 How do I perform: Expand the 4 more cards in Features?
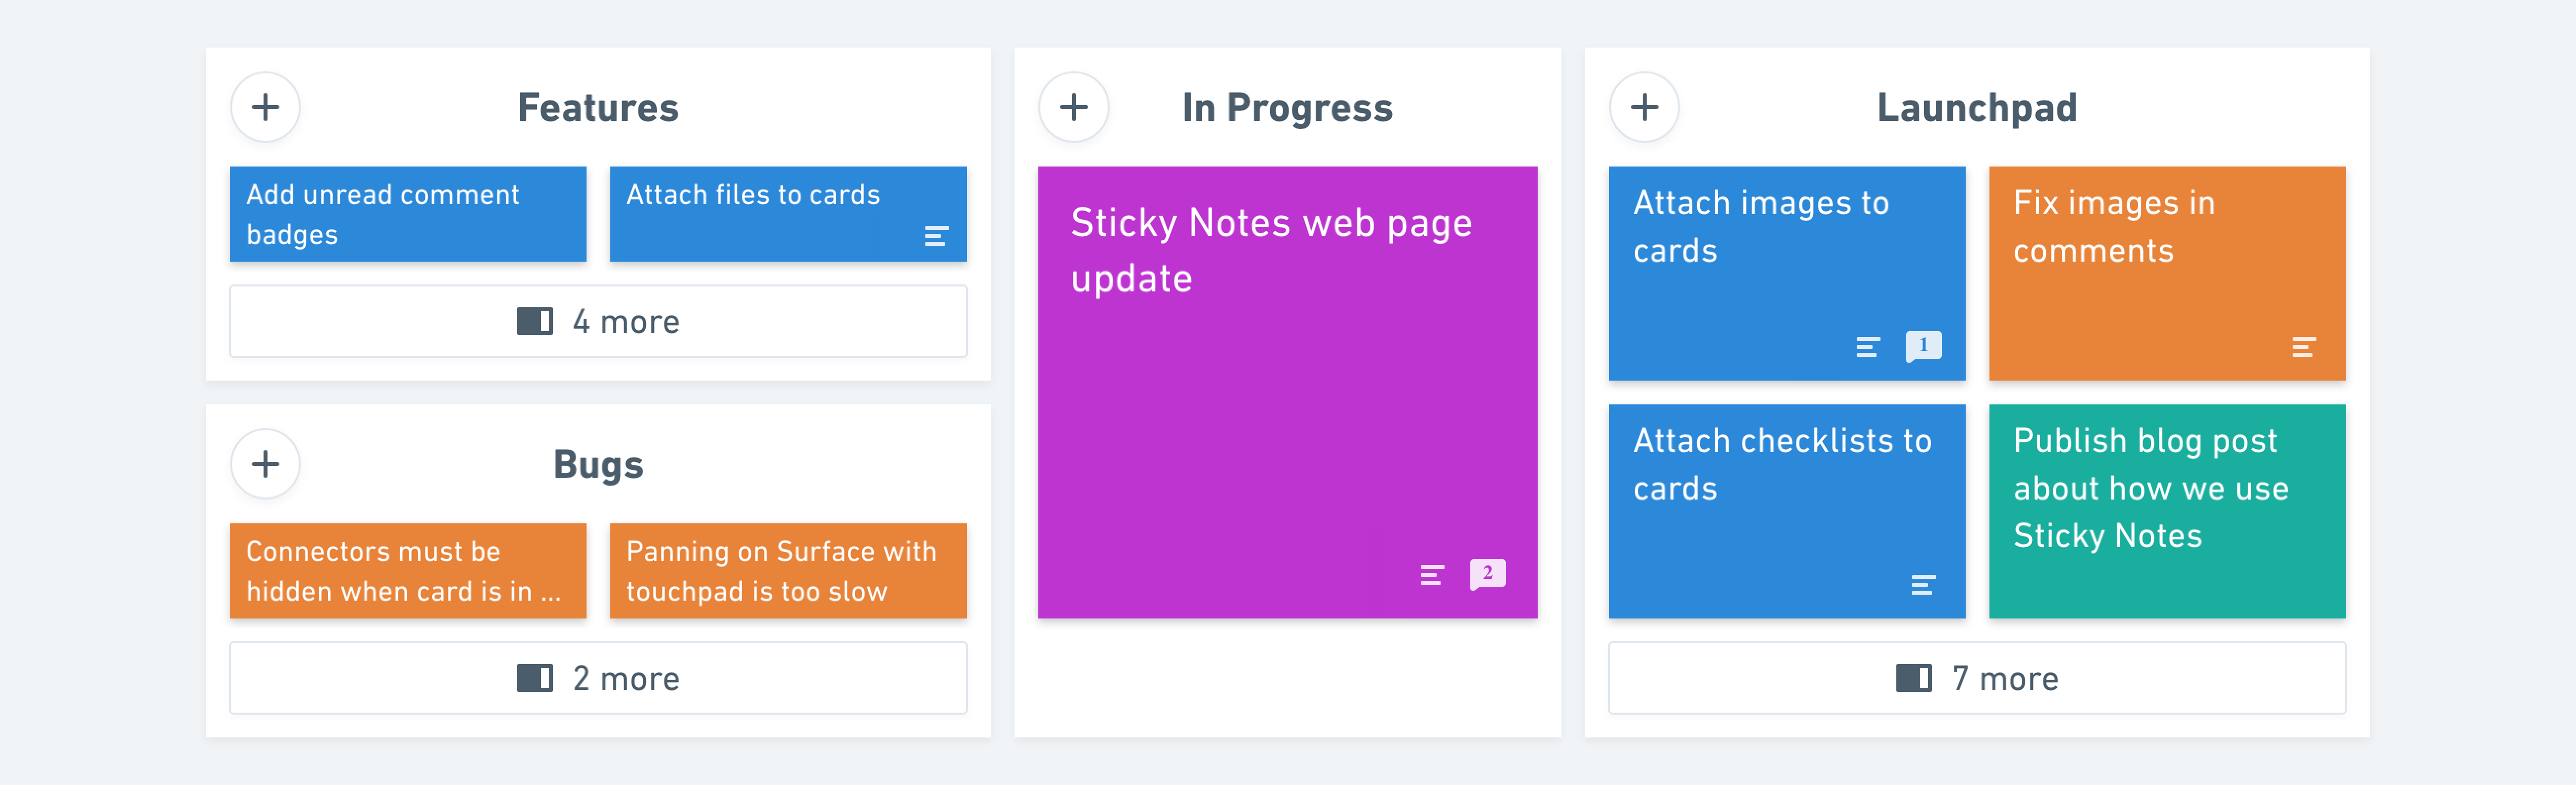click(598, 321)
